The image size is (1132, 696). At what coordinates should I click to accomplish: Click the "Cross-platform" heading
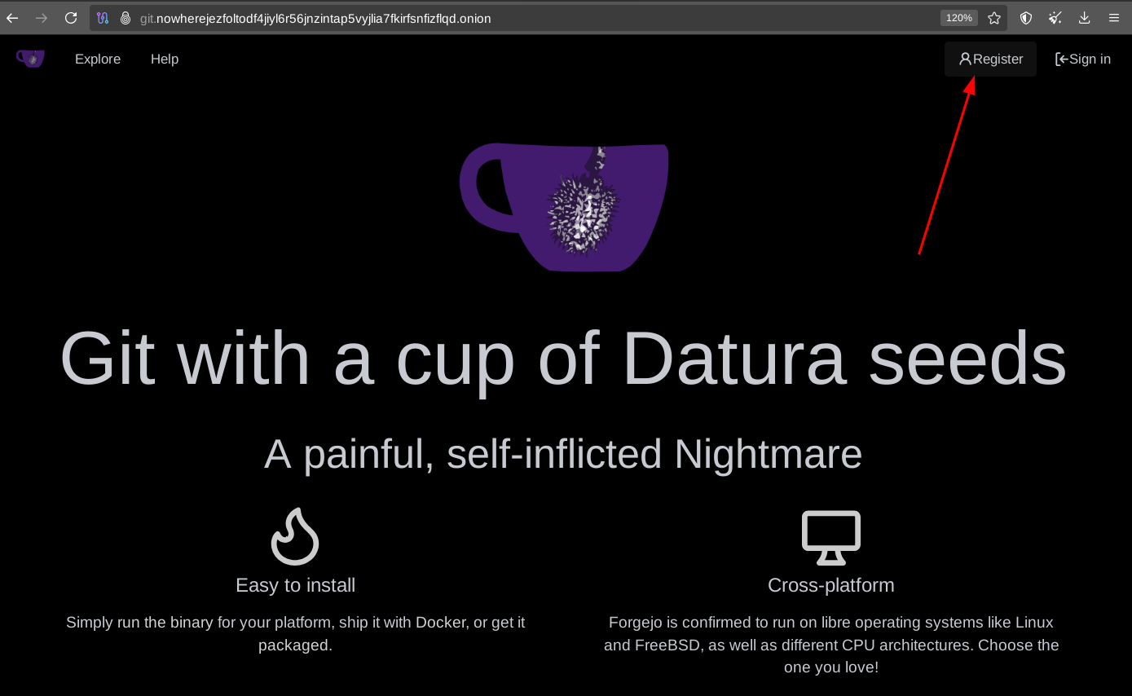pos(831,585)
